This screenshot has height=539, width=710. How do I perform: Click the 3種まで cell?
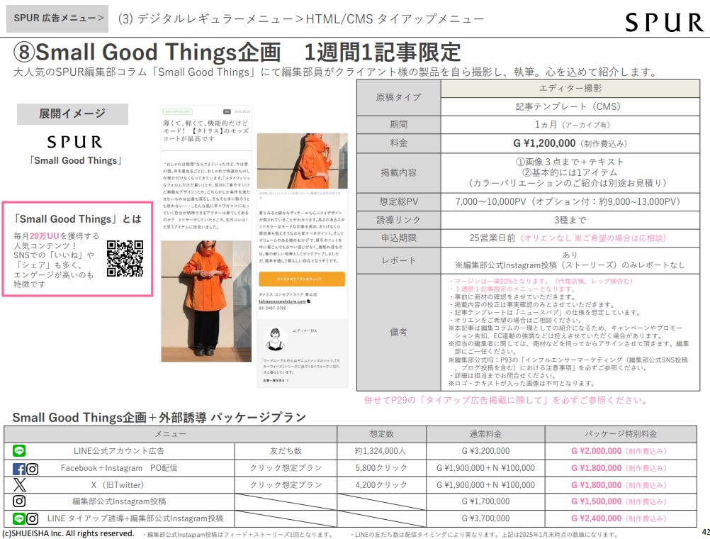click(570, 220)
